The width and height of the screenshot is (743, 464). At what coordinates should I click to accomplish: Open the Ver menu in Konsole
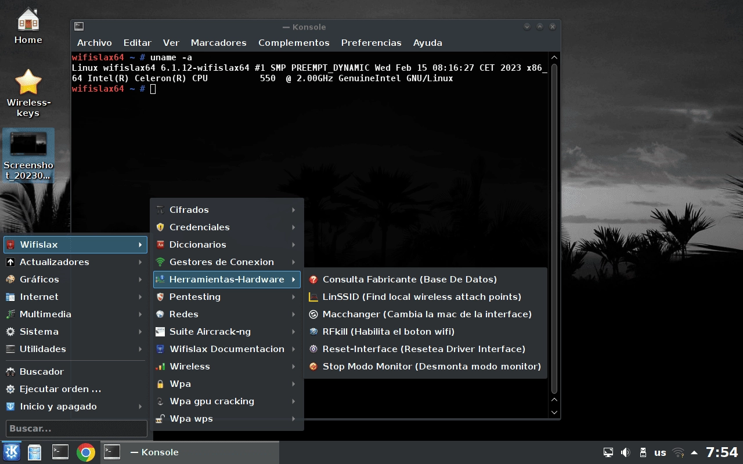point(171,43)
